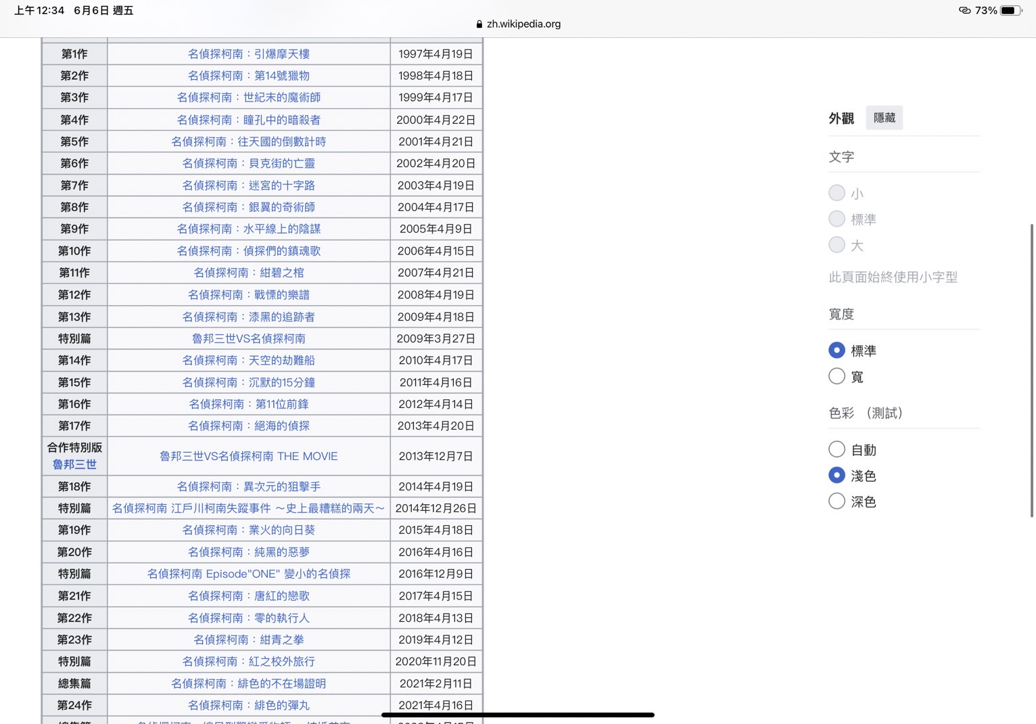Image resolution: width=1036 pixels, height=724 pixels.
Task: Select the 大 text size option
Action: [x=837, y=244]
